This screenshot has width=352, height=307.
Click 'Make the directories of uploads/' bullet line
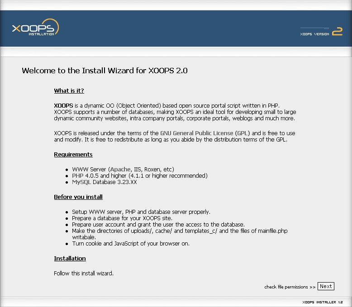(180, 234)
